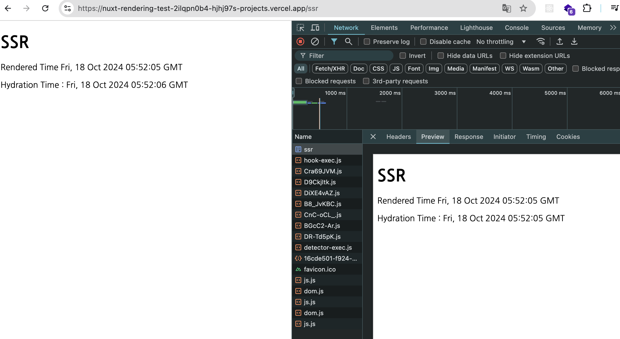Filter requests by CSS type
This screenshot has height=339, width=620.
click(378, 69)
